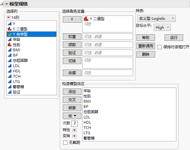This screenshot has width=190, height=150.
Task: Click the 频数 role button
Action: coord(72,45)
